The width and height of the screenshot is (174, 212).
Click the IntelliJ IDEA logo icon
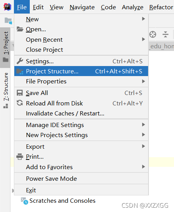click(7, 7)
